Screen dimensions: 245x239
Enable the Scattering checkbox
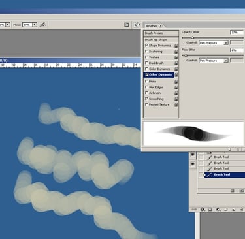(146, 52)
